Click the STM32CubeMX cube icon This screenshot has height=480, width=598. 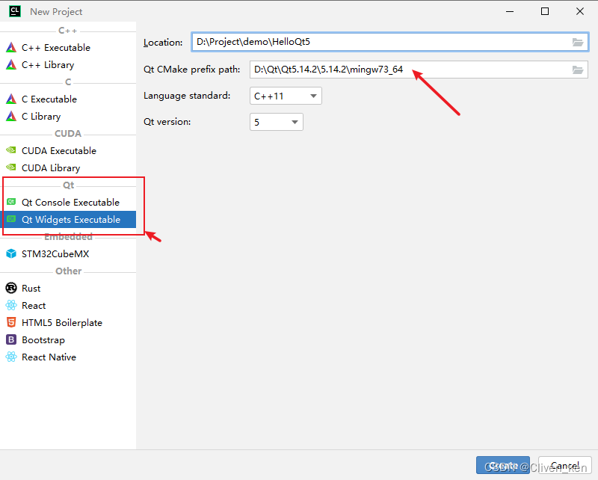(11, 253)
